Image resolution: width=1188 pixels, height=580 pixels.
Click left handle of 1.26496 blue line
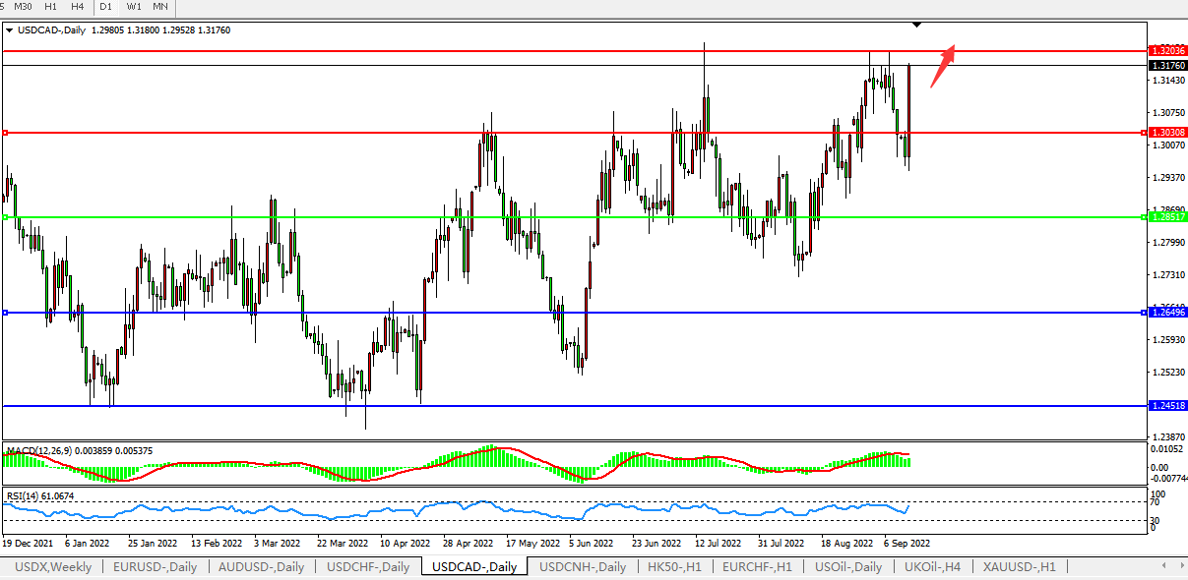(6, 313)
